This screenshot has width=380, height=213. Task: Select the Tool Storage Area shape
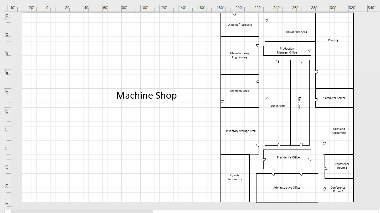[295, 32]
